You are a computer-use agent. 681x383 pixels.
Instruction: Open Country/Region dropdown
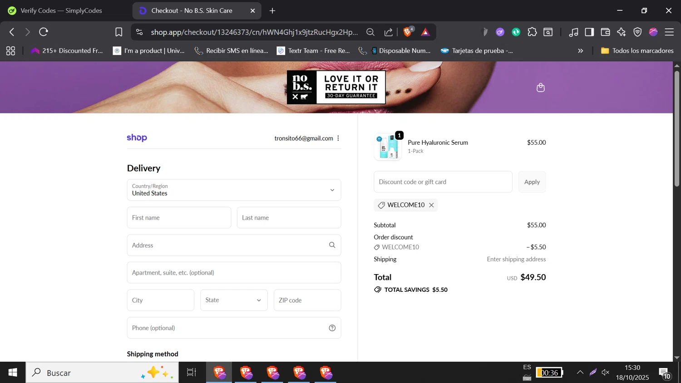pyautogui.click(x=234, y=190)
